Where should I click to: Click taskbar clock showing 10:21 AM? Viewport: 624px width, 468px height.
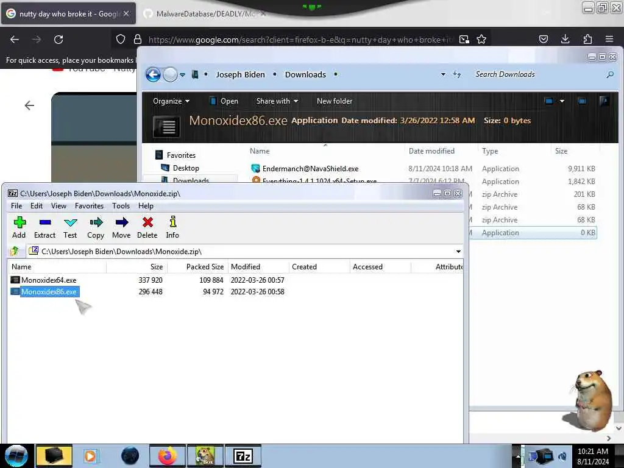[593, 456]
